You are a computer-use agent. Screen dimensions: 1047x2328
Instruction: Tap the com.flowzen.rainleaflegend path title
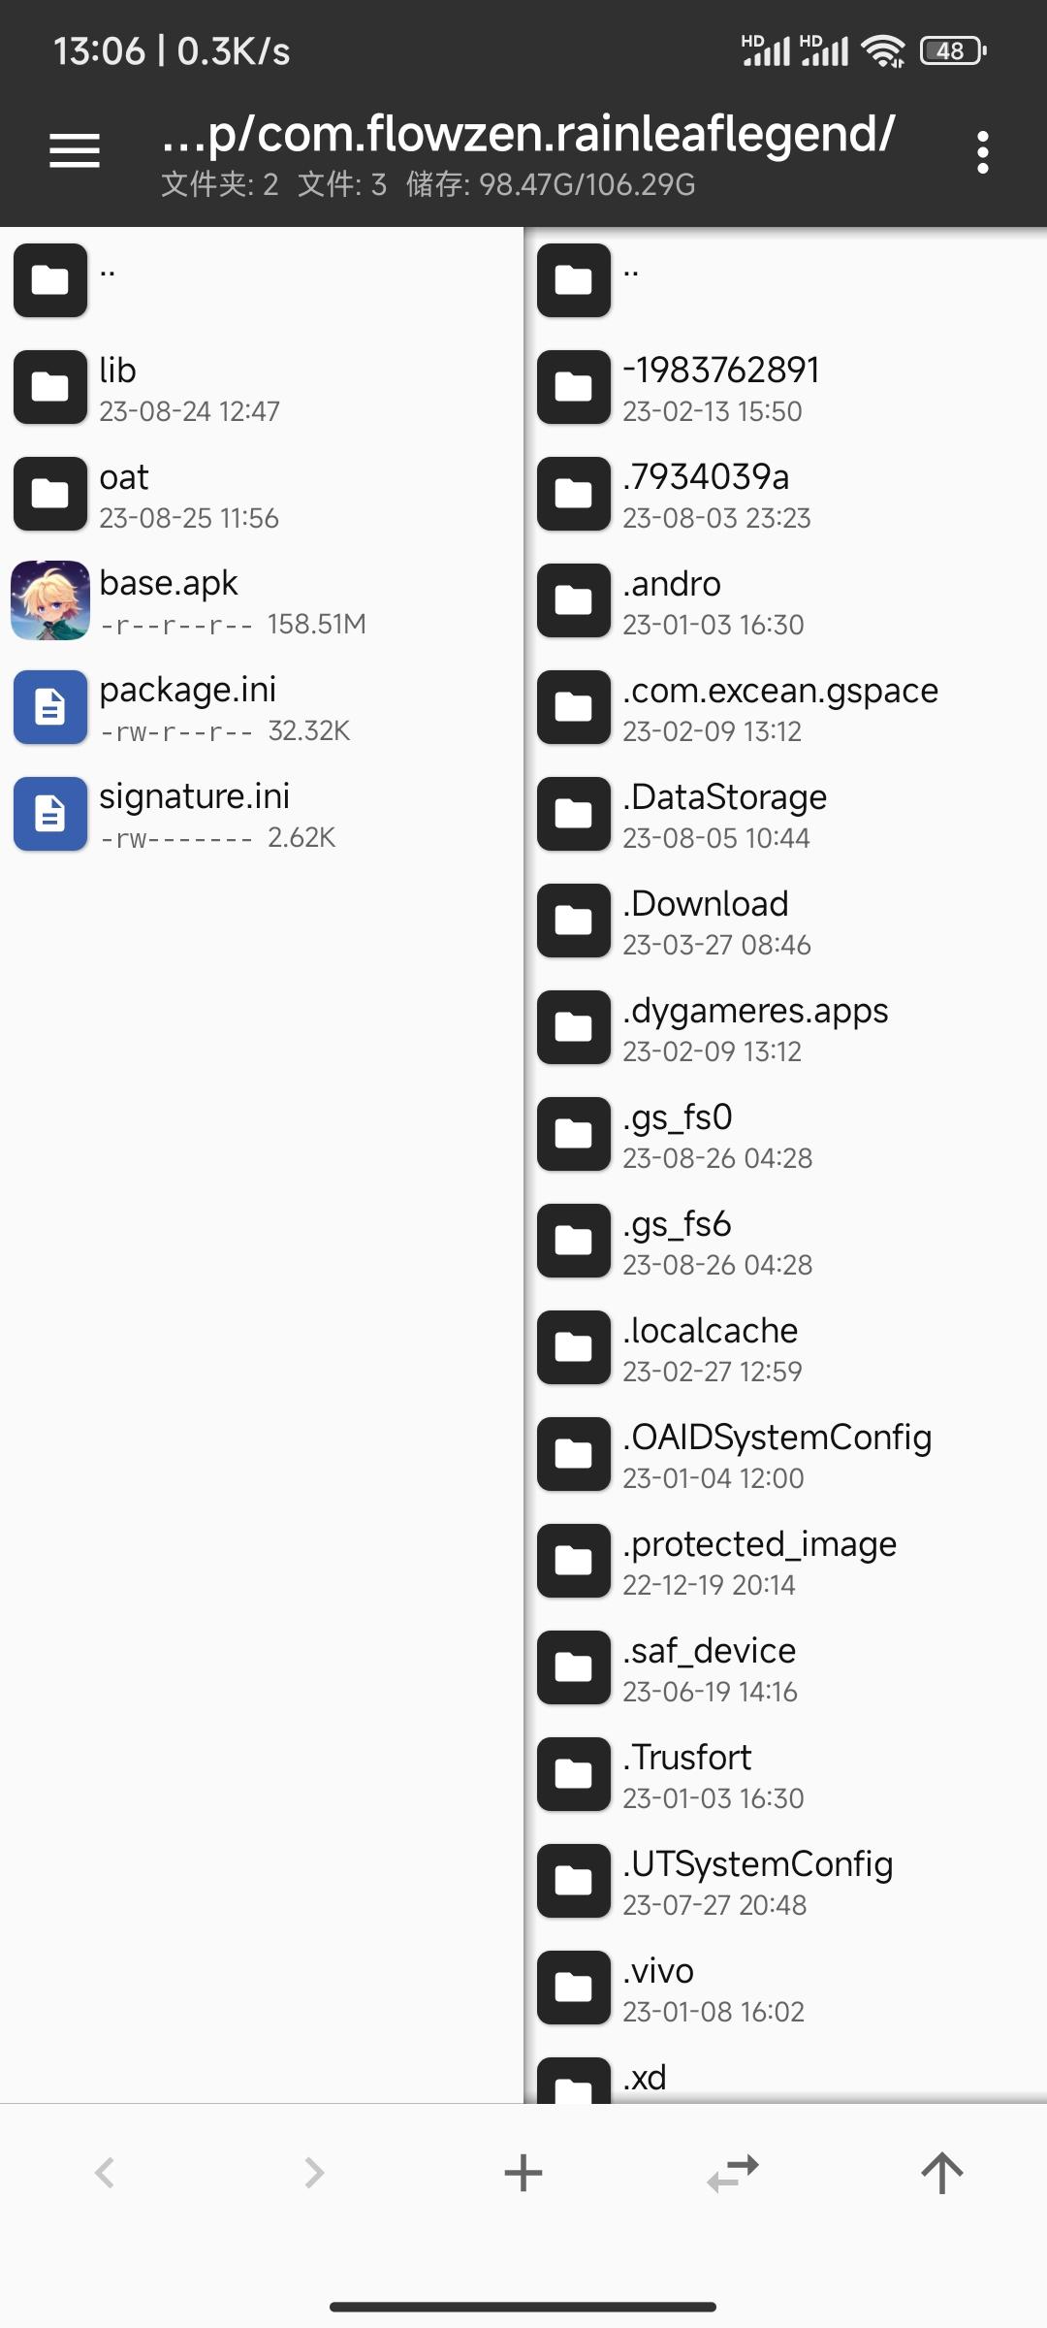click(528, 134)
